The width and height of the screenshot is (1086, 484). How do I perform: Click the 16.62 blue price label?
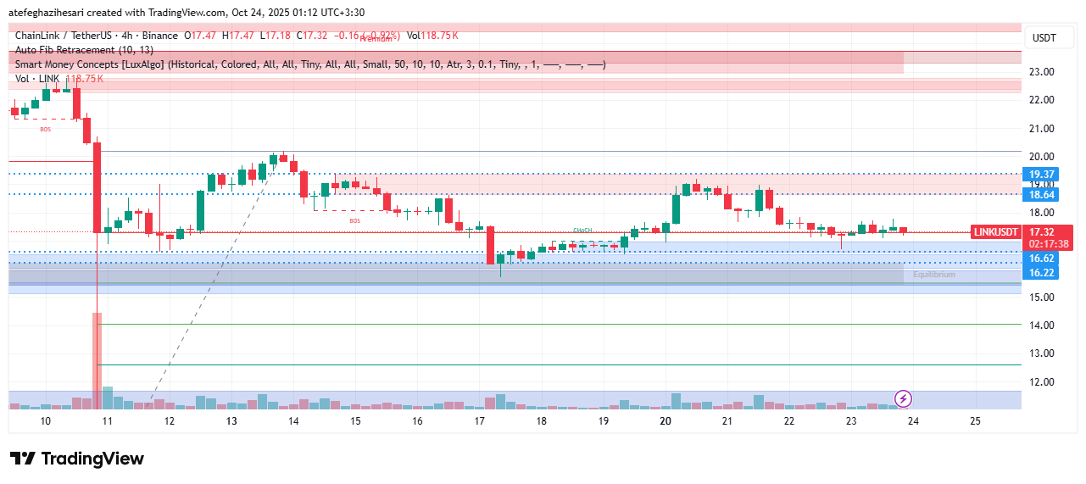pos(1041,259)
